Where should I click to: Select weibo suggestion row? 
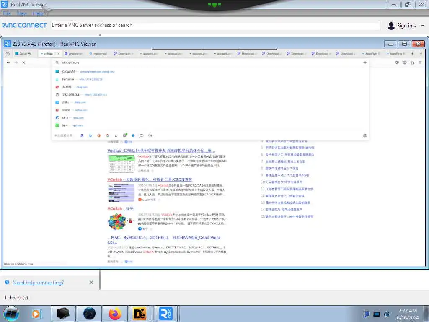click(210, 110)
